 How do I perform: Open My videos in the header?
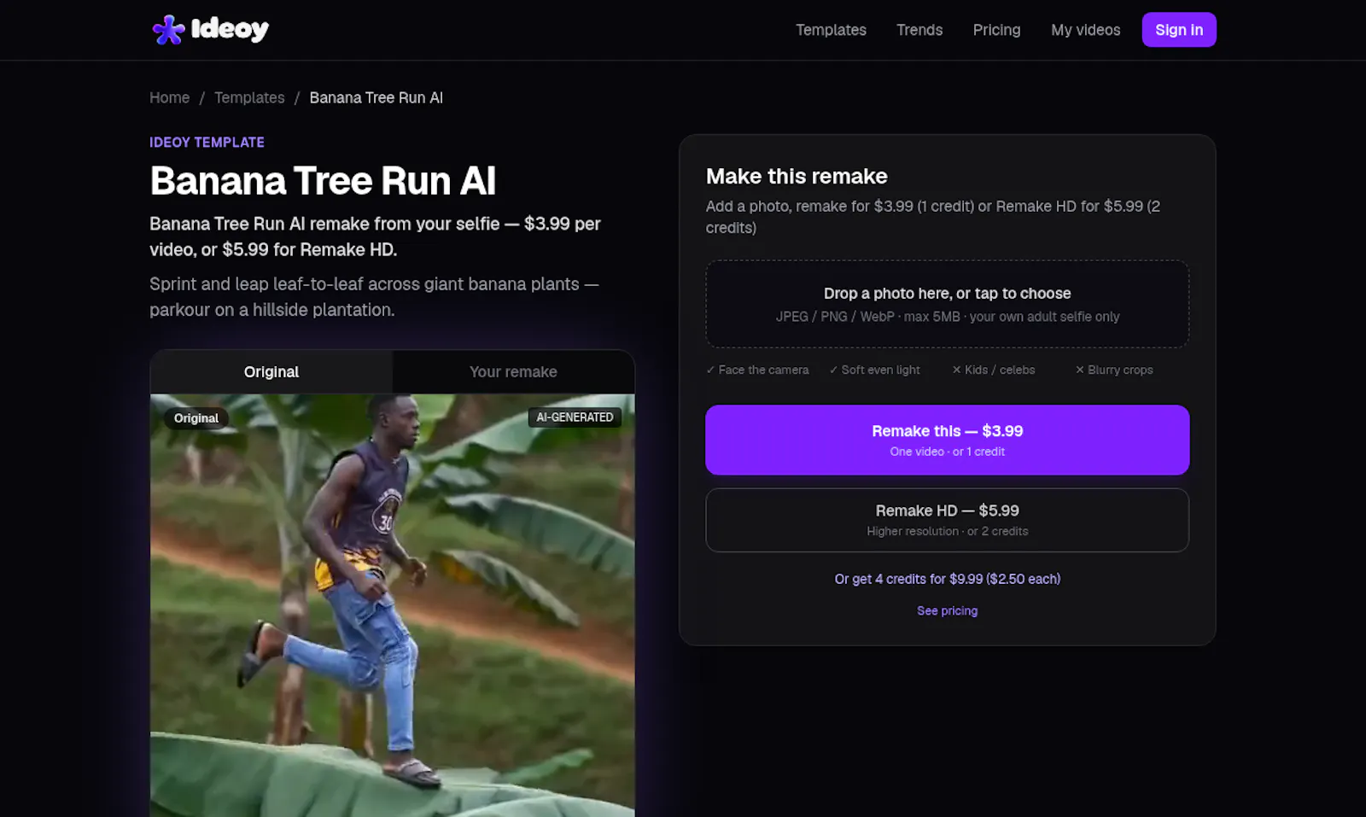(1085, 30)
